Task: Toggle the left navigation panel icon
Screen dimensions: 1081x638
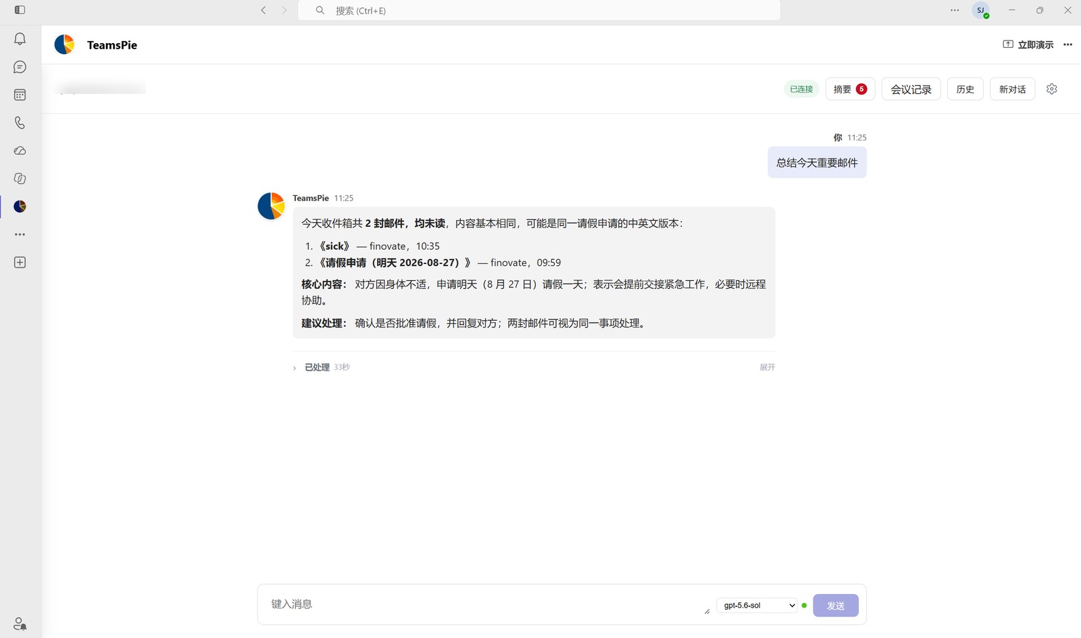Action: [20, 10]
